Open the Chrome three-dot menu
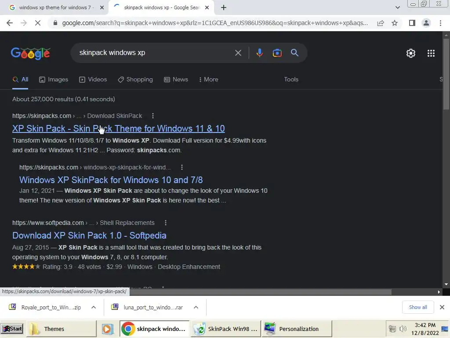450x338 pixels. point(440,23)
